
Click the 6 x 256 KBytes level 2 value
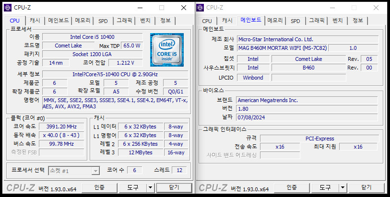[x=141, y=144]
